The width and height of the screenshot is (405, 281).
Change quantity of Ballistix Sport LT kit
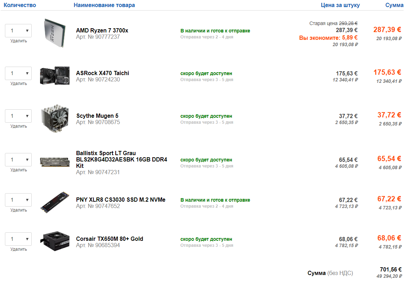[18, 160]
